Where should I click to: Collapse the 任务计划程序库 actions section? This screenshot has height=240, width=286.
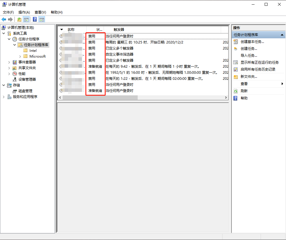(x=282, y=35)
